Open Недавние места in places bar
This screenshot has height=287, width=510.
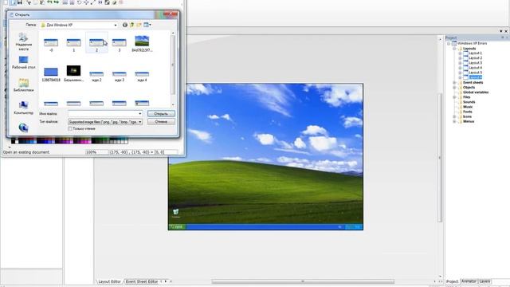[x=23, y=41]
